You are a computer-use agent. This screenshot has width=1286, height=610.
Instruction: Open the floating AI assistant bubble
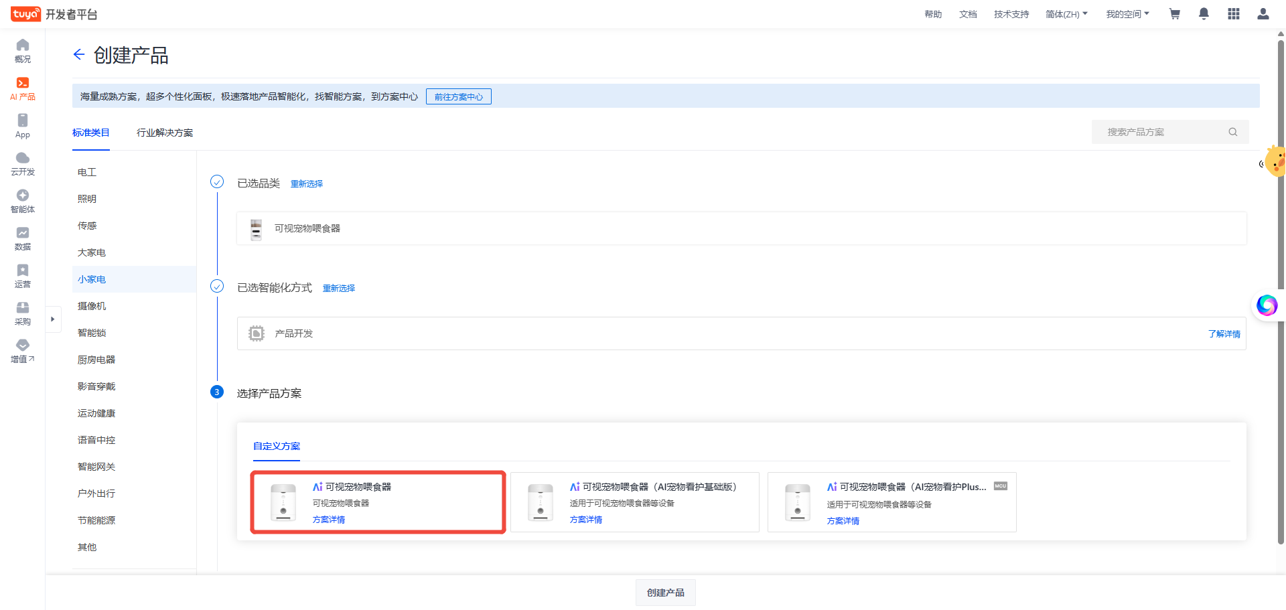click(x=1267, y=305)
